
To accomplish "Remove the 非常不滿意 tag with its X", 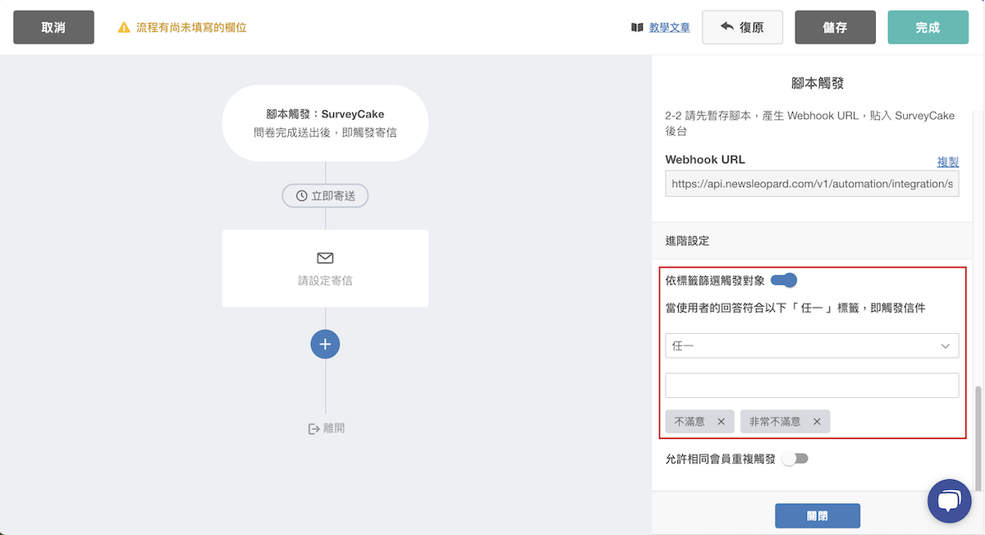I will pyautogui.click(x=817, y=422).
